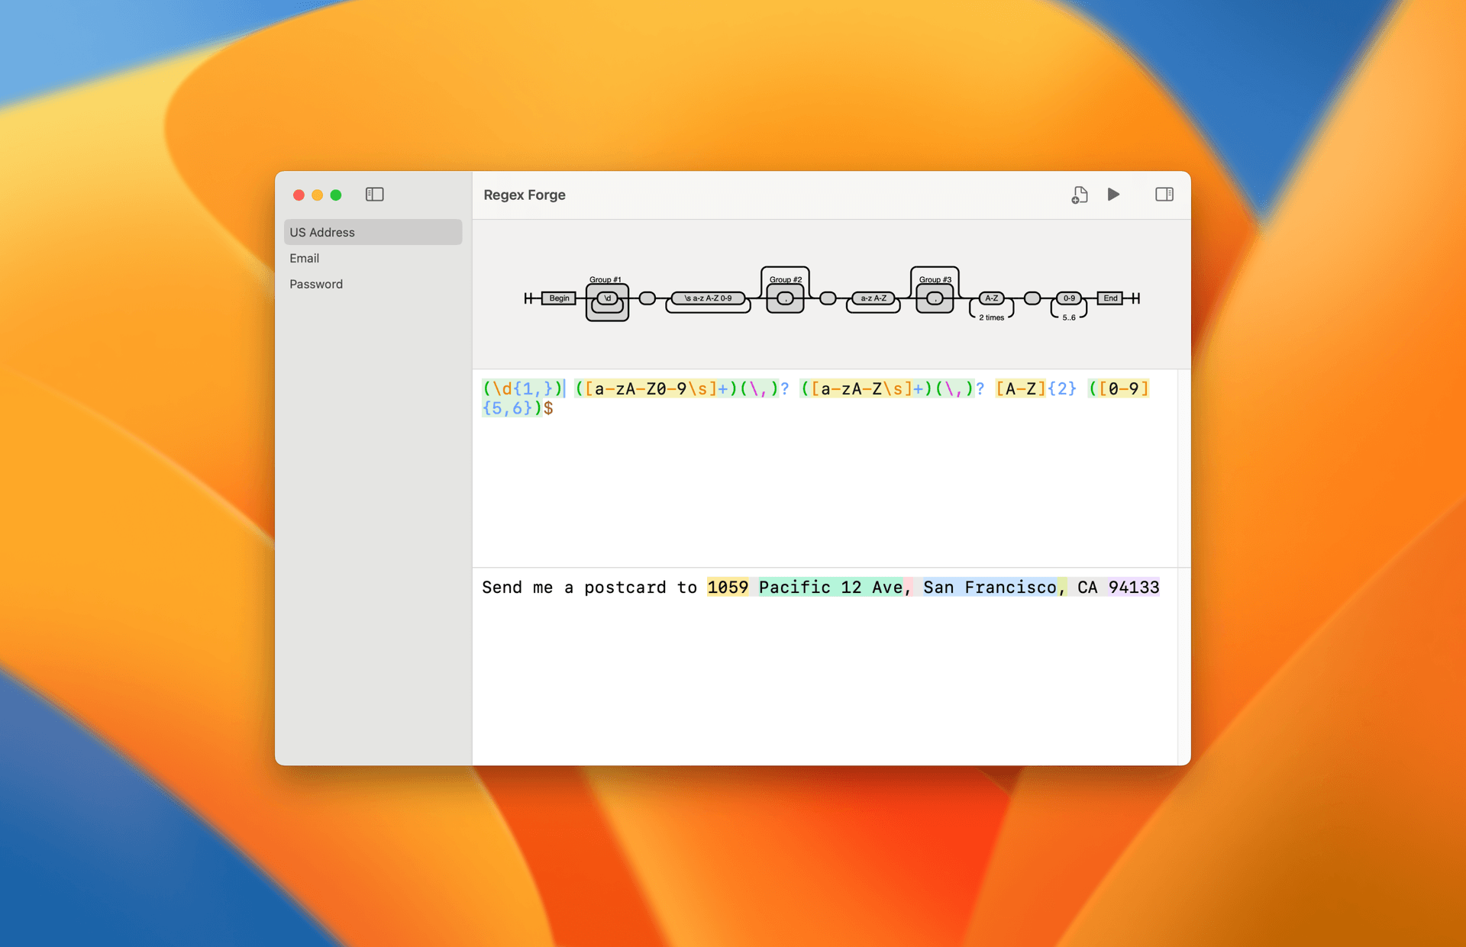
Task: Click the 0-9 node with 5..6 repeat
Action: click(1069, 298)
